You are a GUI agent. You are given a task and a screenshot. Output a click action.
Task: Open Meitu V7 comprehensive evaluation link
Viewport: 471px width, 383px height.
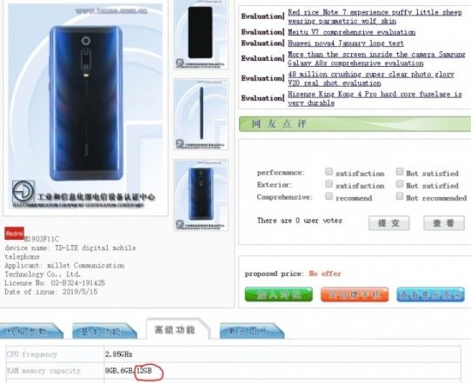tap(351, 32)
